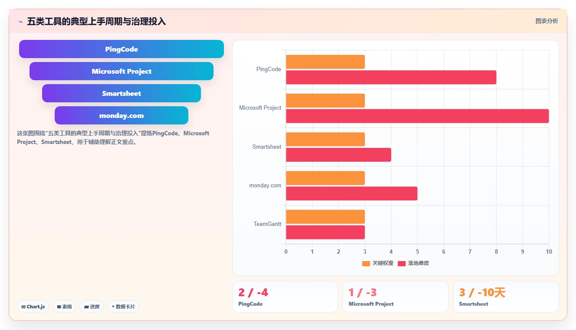
Task: Click TeamGantt orange 关键权重 bar
Action: click(x=325, y=217)
